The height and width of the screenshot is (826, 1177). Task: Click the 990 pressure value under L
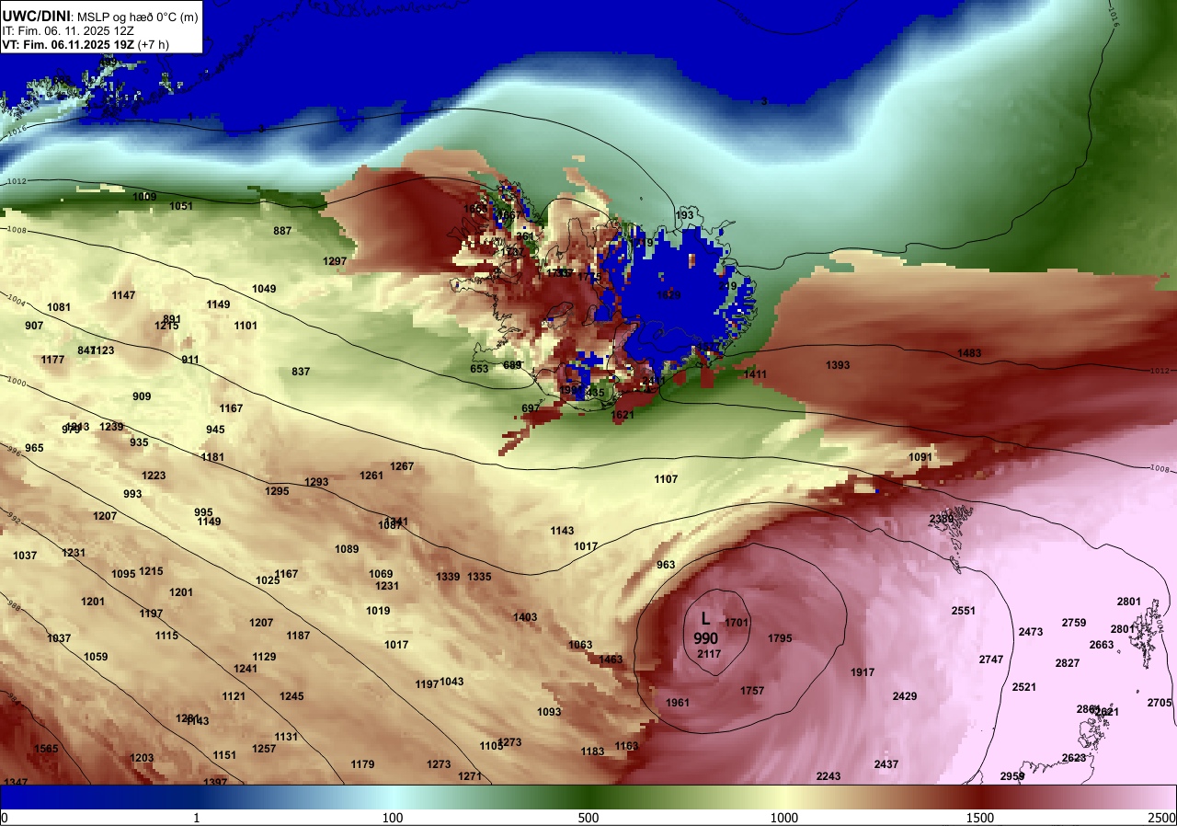[706, 638]
